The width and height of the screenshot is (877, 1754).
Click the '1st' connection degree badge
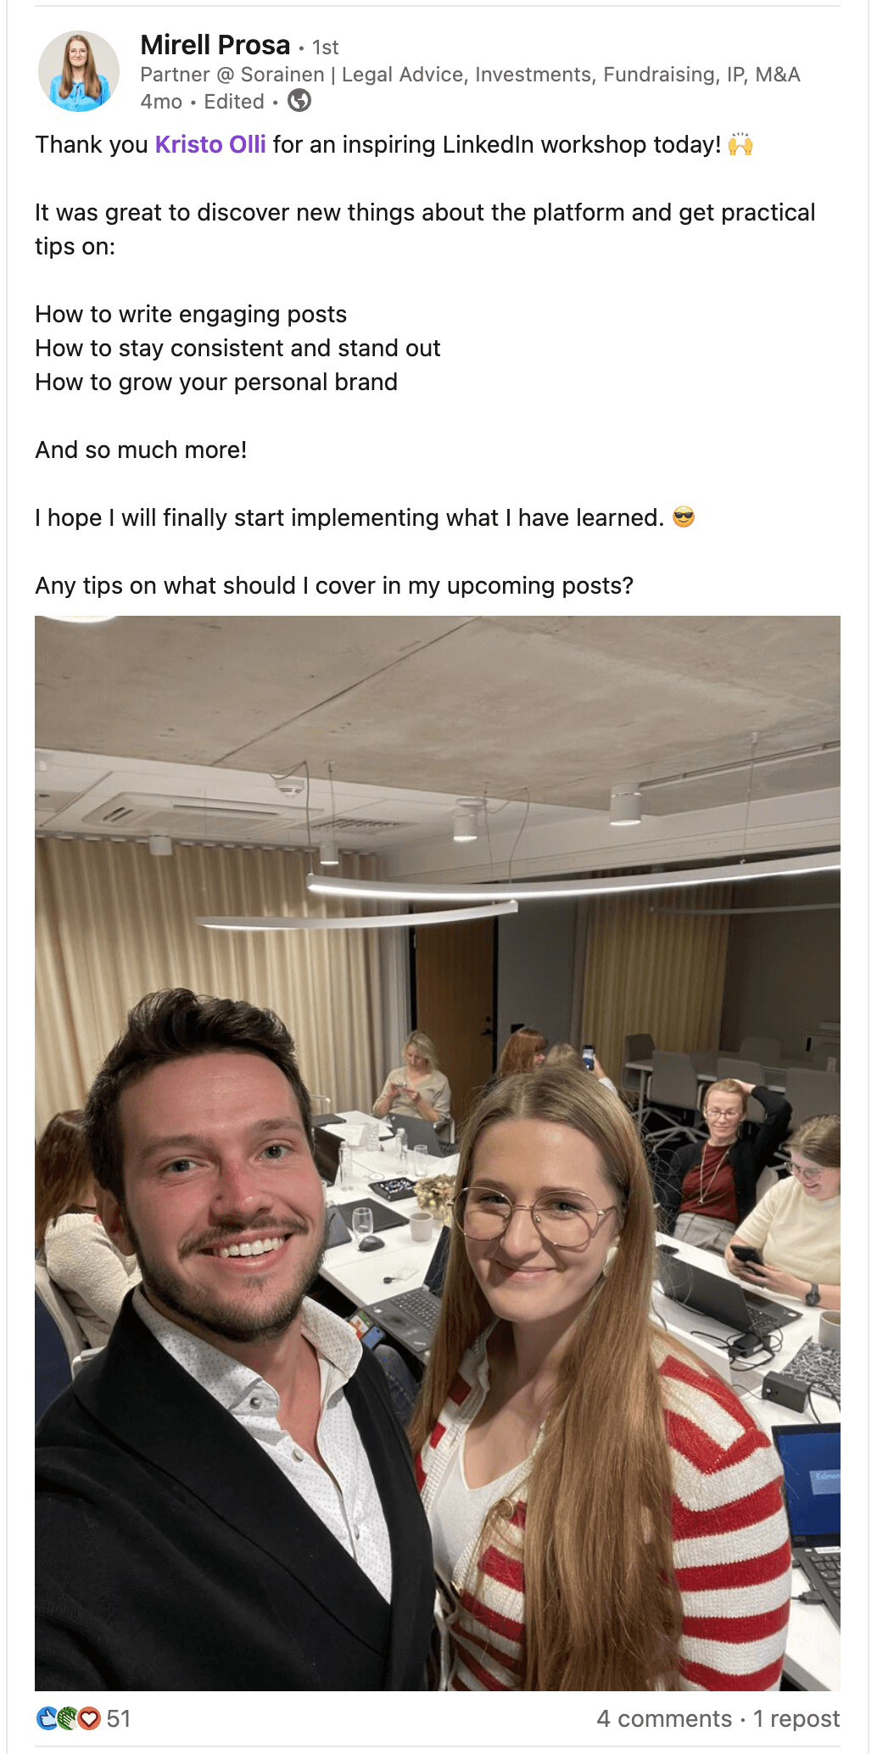pos(326,47)
